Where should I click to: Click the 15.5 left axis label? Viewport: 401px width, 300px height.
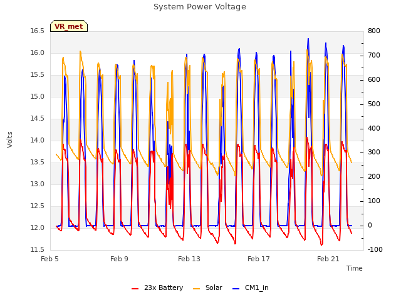pyautogui.click(x=38, y=75)
